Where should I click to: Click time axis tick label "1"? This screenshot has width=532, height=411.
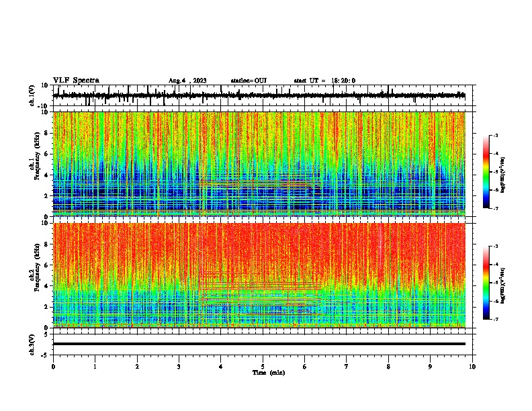tap(95, 367)
